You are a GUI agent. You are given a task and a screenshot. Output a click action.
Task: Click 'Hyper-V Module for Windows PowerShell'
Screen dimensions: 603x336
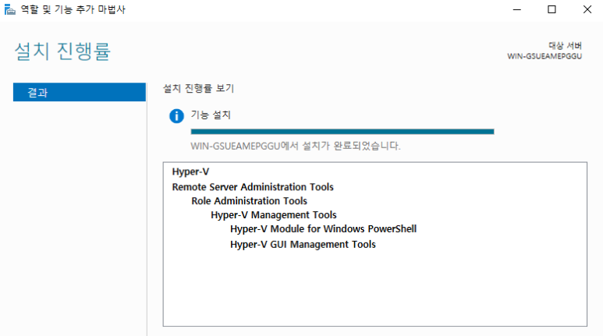(x=323, y=228)
